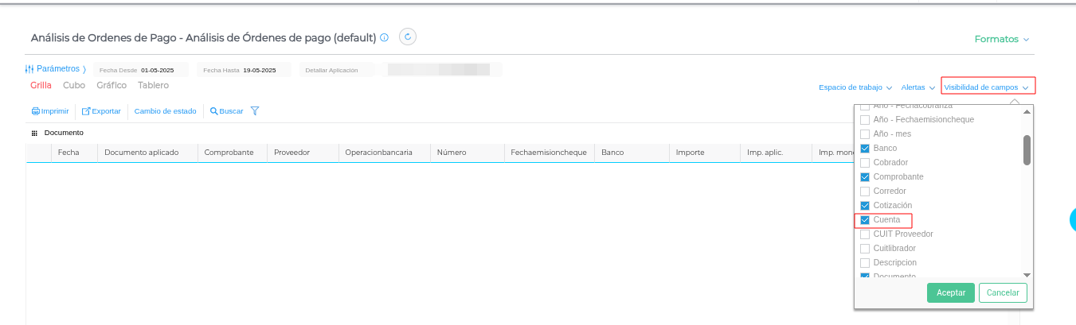This screenshot has height=325, width=1076.
Task: Switch to the Gráfico view tab
Action: click(112, 85)
